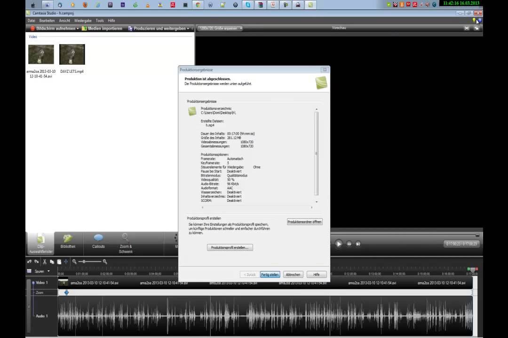The width and height of the screenshot is (508, 338).
Task: Click the Audio 1 track label
Action: pos(42,316)
